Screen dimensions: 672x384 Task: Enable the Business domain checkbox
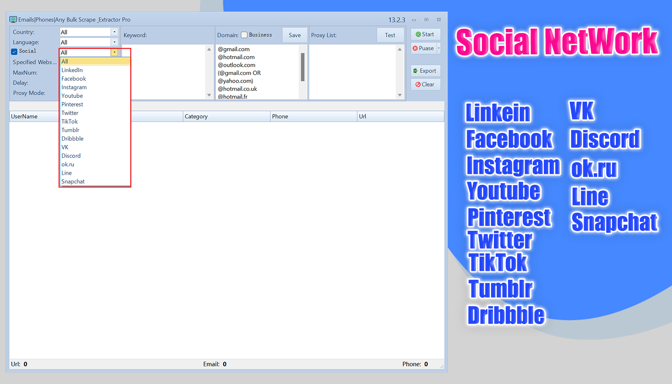[x=244, y=35]
